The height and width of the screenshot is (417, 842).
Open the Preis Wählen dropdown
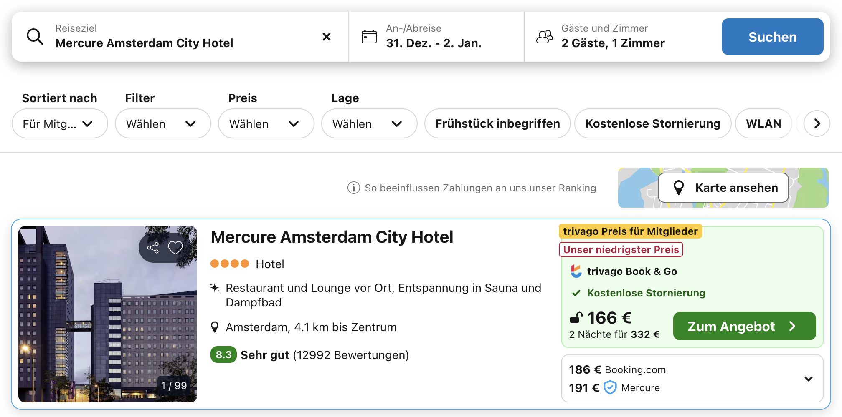point(266,123)
